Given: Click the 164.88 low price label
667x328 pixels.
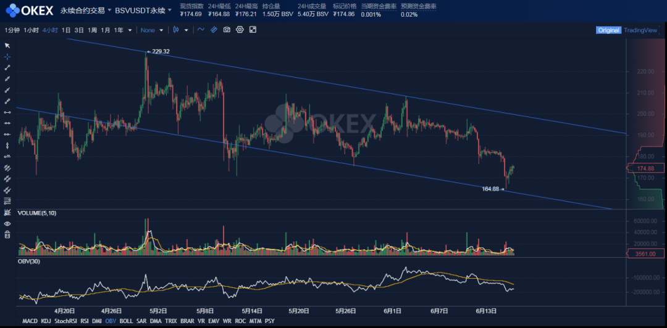Looking at the screenshot, I should point(490,189).
